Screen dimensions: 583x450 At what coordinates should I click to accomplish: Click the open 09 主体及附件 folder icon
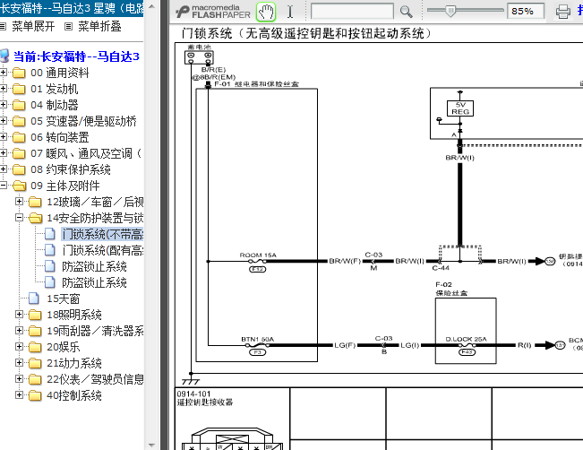[x=20, y=186]
